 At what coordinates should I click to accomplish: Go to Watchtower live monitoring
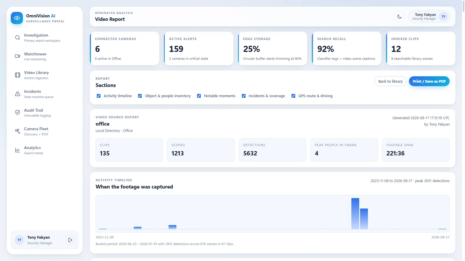click(x=45, y=56)
